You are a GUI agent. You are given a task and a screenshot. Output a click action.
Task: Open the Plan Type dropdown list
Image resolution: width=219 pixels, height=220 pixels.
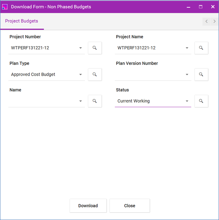81,75
